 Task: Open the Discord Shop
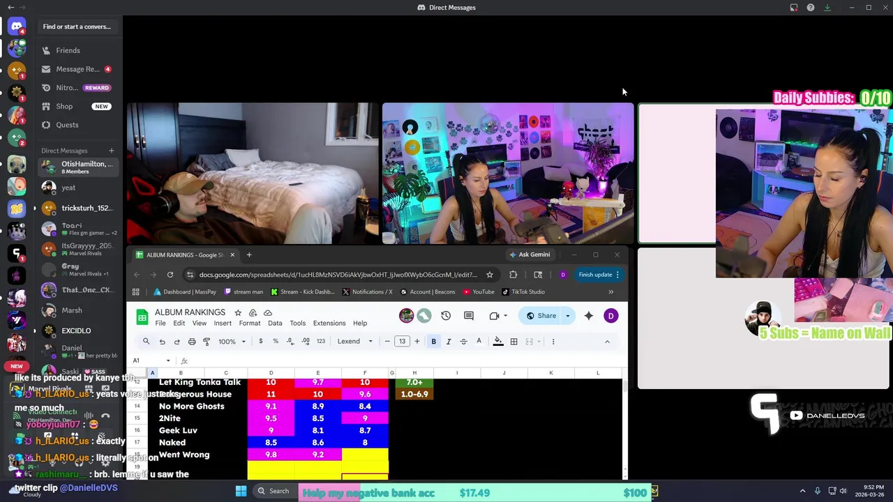77,106
